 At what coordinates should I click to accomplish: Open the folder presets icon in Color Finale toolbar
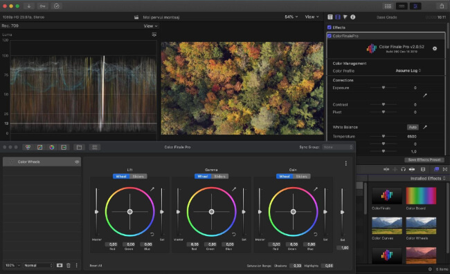point(79,147)
